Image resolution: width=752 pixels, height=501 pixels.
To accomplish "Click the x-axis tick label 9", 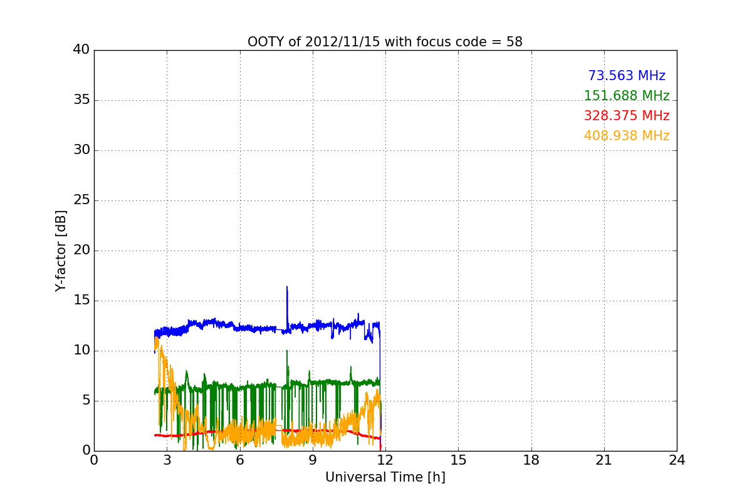I will (x=313, y=460).
